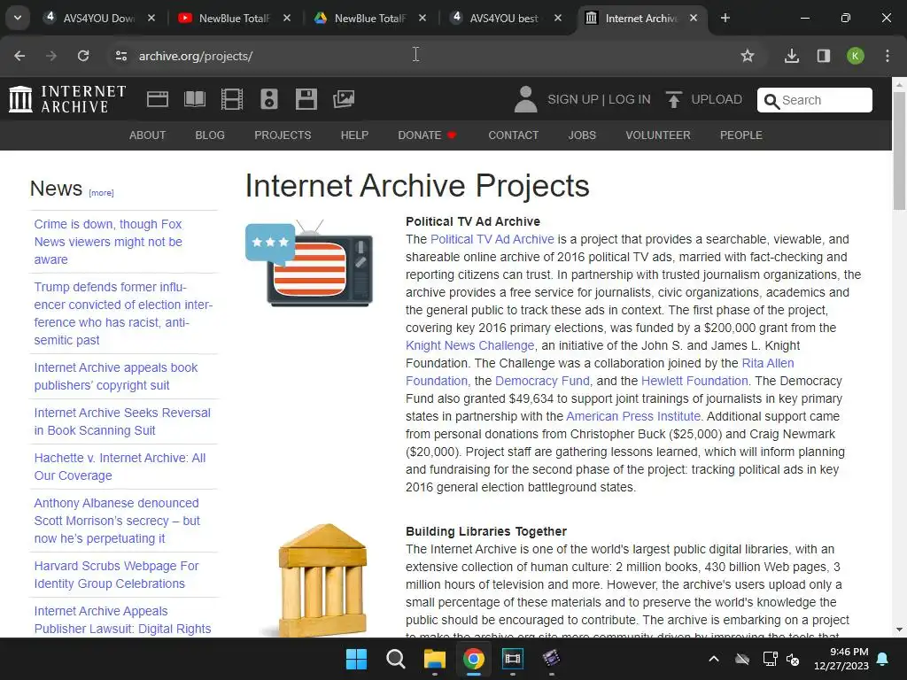Bookmark this page with the star icon
The image size is (907, 680).
748,56
